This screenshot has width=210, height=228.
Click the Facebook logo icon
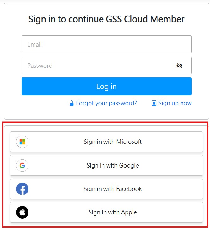click(x=22, y=189)
